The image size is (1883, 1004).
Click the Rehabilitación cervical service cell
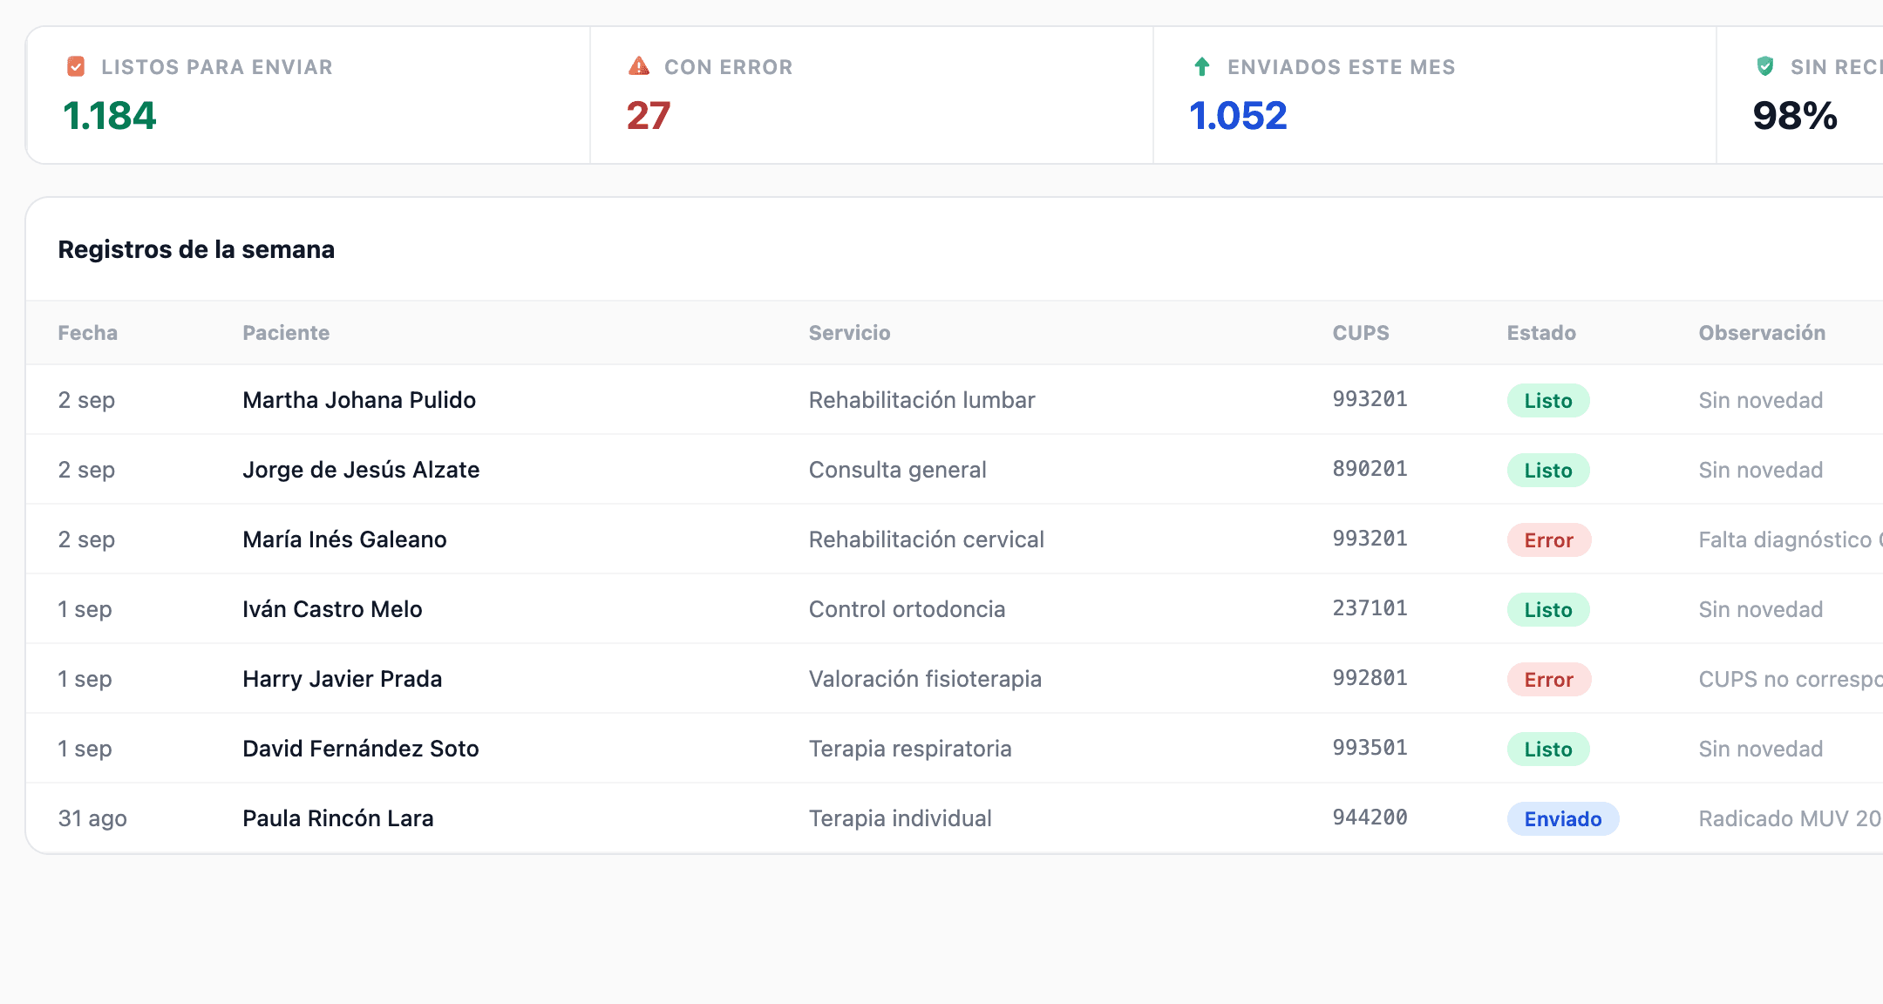coord(927,539)
